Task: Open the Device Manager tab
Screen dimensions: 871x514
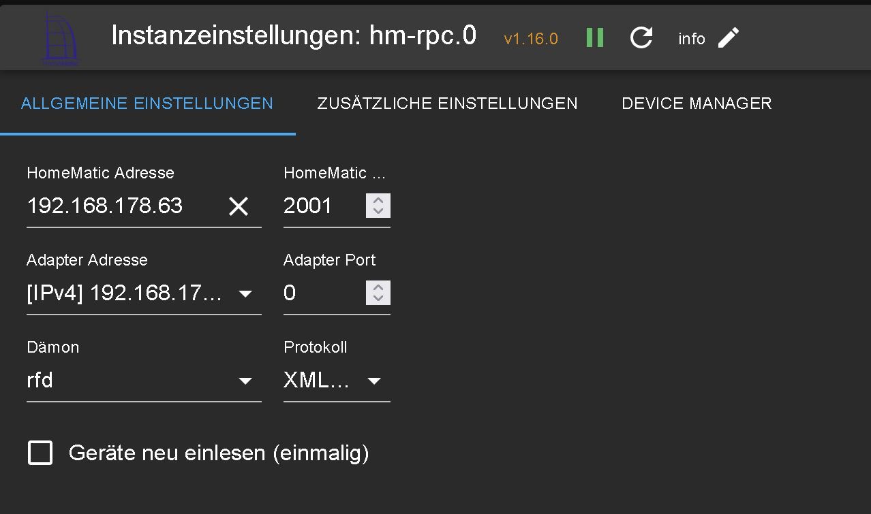Action: [697, 103]
